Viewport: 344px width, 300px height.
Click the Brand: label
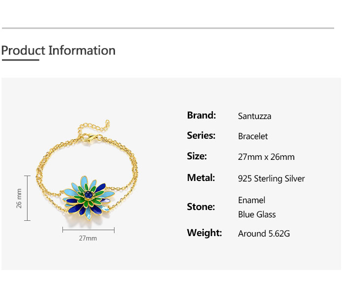coord(201,116)
